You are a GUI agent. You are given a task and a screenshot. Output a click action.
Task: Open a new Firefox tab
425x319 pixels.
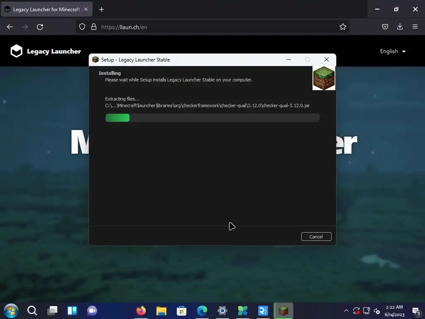101,10
